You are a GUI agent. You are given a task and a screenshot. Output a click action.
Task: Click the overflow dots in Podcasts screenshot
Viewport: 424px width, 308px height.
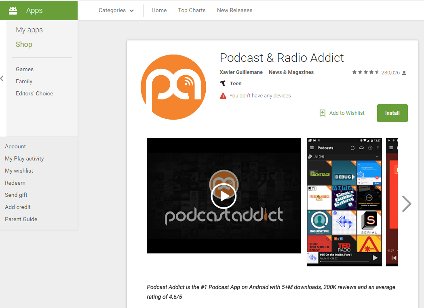[x=378, y=148]
